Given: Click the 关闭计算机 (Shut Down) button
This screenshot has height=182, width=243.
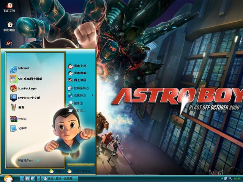Looking at the screenshot, I should click(x=79, y=172).
